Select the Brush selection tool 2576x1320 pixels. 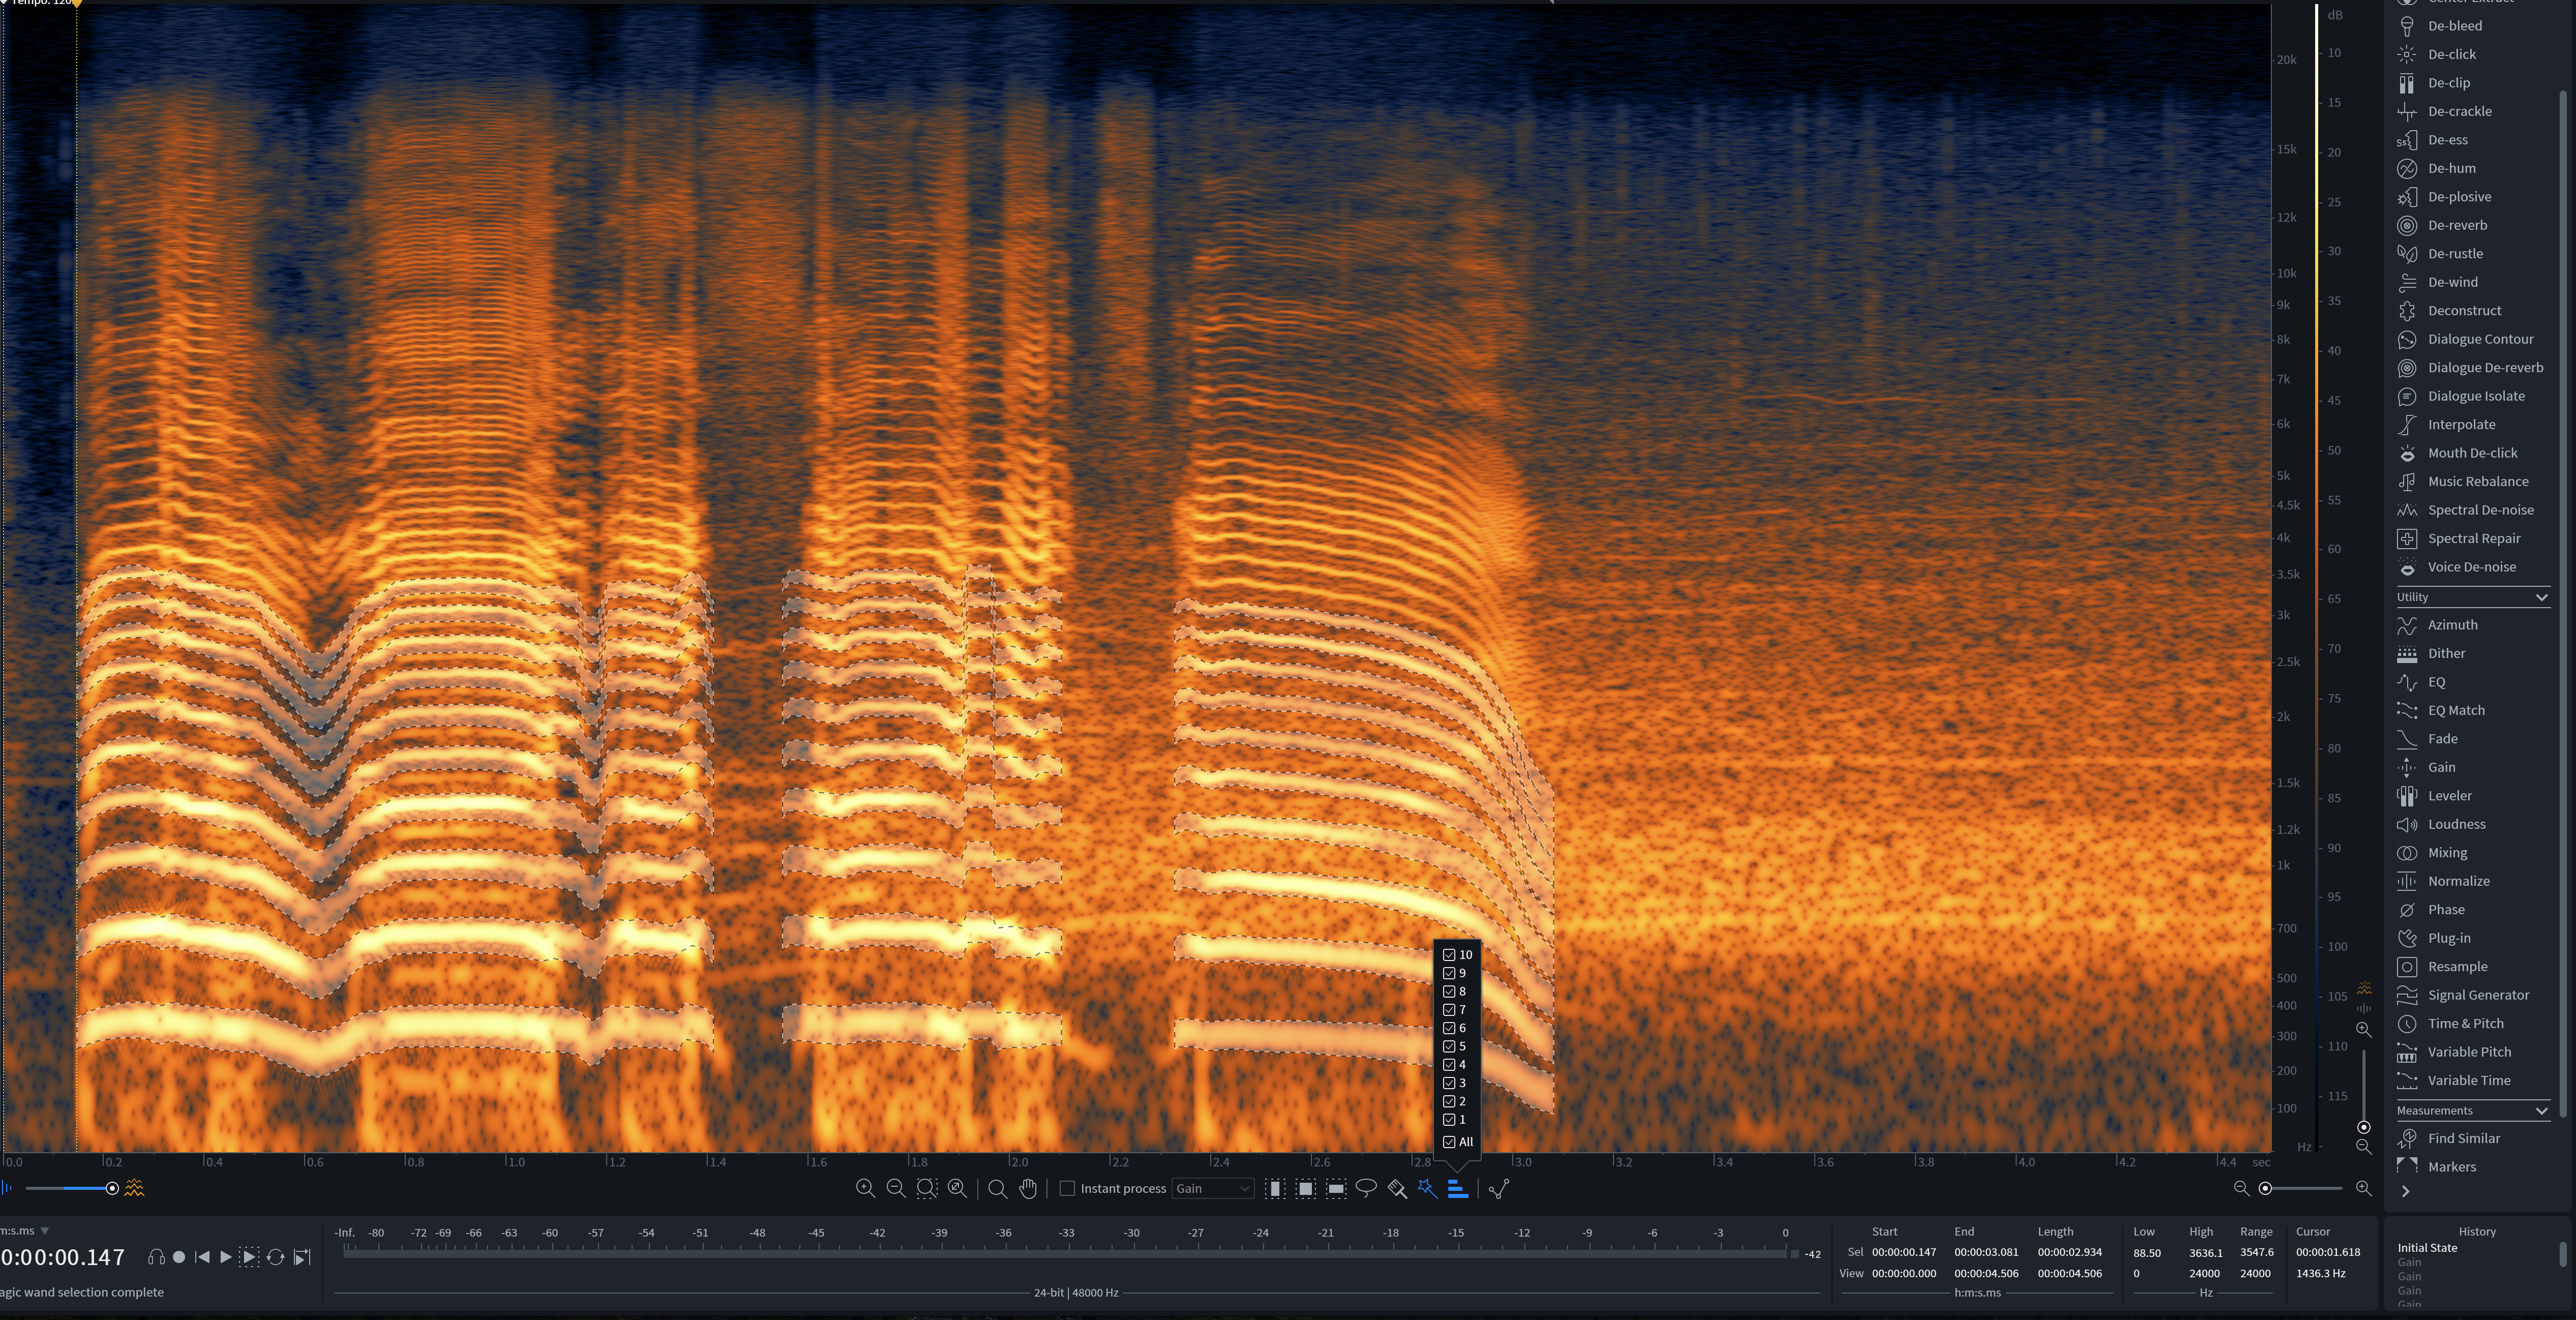[1397, 1188]
